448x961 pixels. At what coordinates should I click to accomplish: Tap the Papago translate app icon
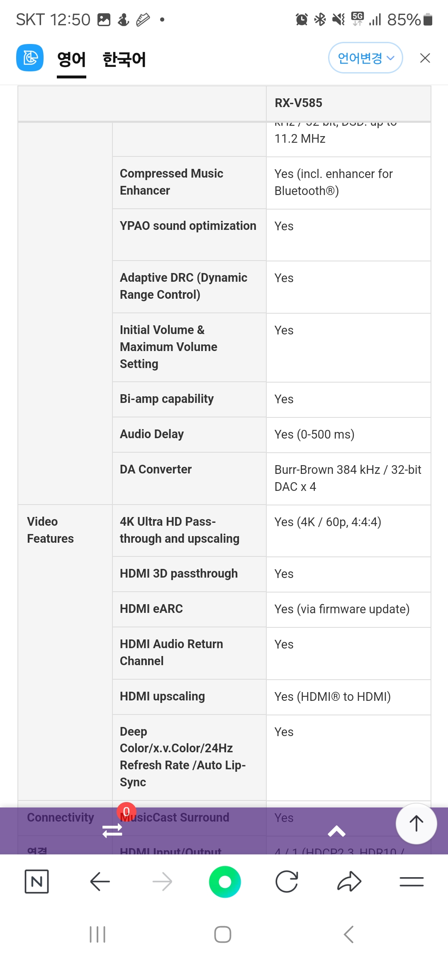pyautogui.click(x=30, y=58)
